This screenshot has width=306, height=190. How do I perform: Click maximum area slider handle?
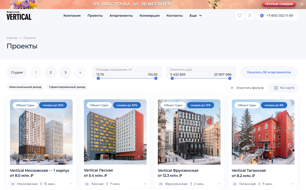156,78
